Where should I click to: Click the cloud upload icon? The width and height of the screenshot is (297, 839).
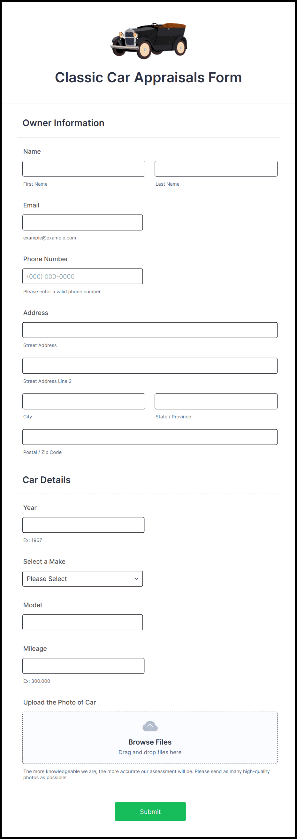pyautogui.click(x=150, y=726)
